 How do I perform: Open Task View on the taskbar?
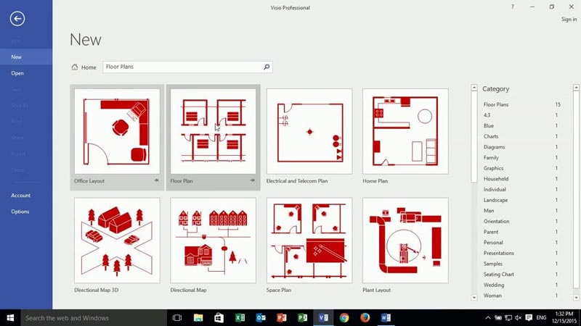177,318
